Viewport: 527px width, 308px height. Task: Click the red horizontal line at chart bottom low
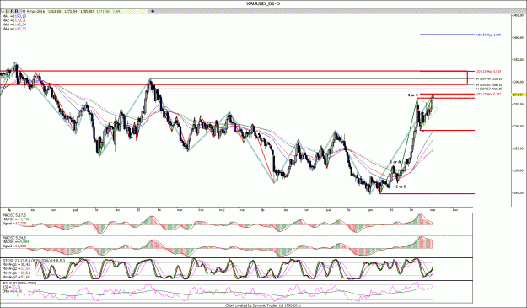click(x=427, y=193)
